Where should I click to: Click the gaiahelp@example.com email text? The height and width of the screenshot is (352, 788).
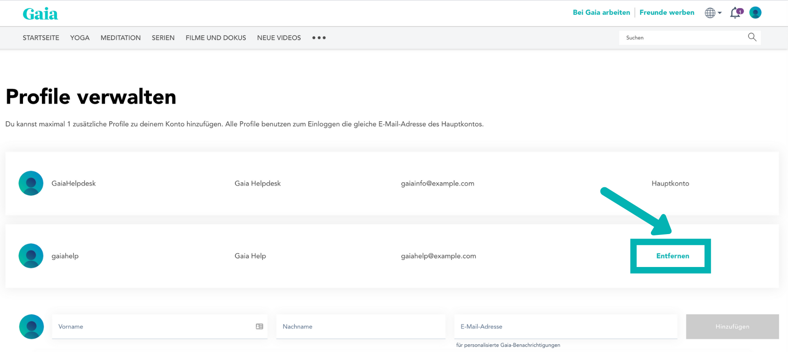click(x=438, y=256)
